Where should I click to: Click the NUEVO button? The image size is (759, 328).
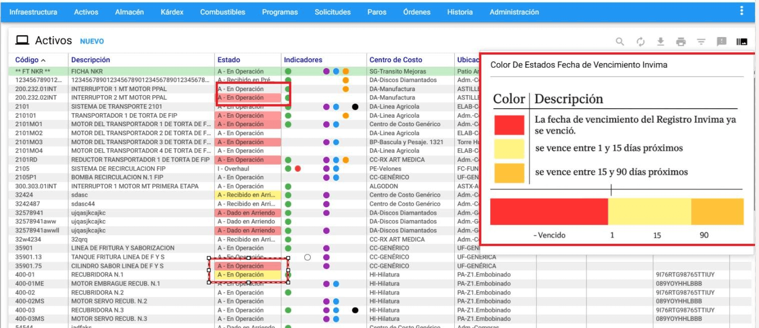pyautogui.click(x=92, y=40)
